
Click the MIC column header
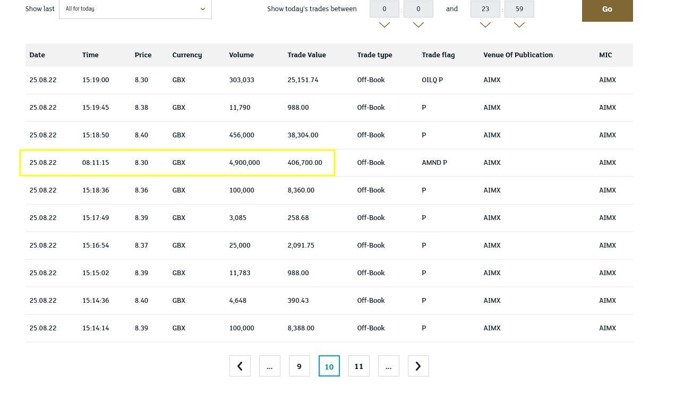click(x=605, y=55)
